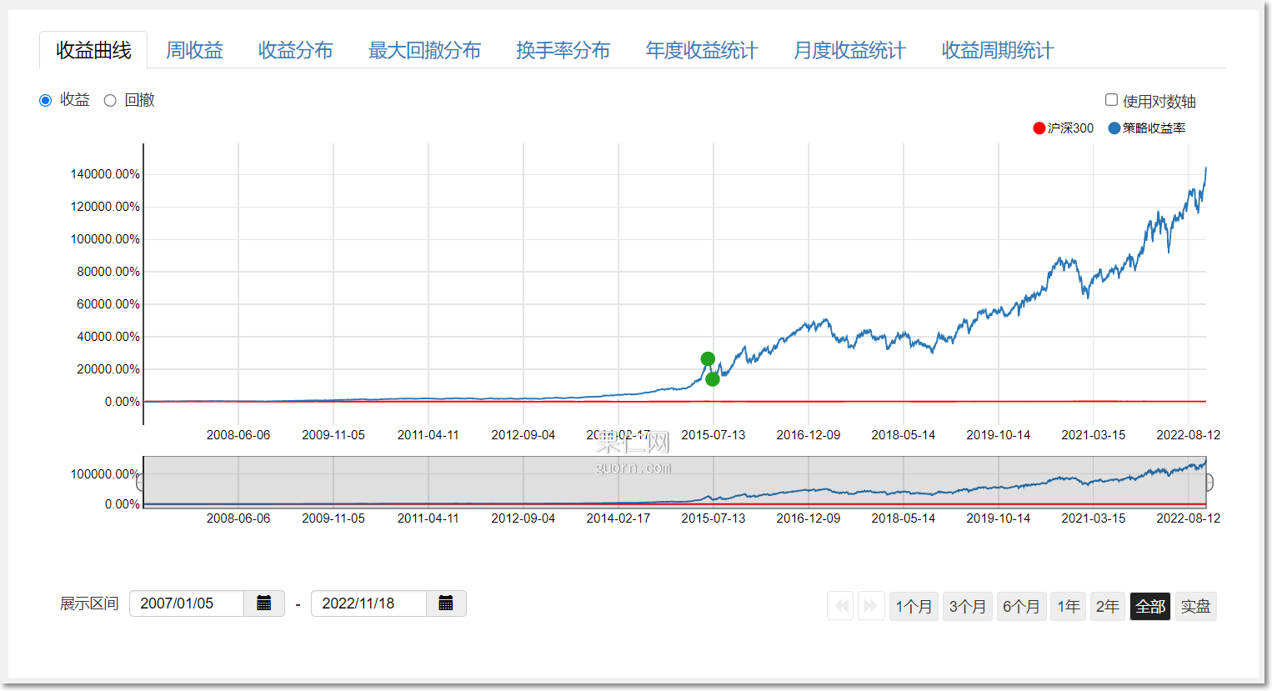Click the end date field 2022/11/18

point(368,603)
